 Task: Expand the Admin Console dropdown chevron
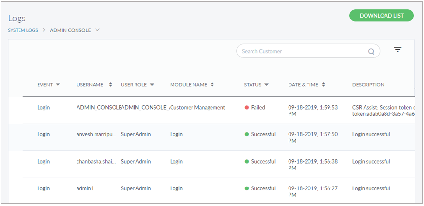[97, 30]
